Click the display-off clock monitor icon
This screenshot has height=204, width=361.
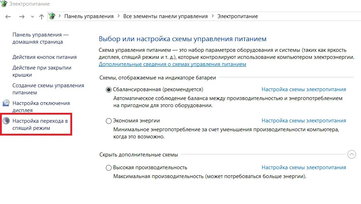[6, 103]
